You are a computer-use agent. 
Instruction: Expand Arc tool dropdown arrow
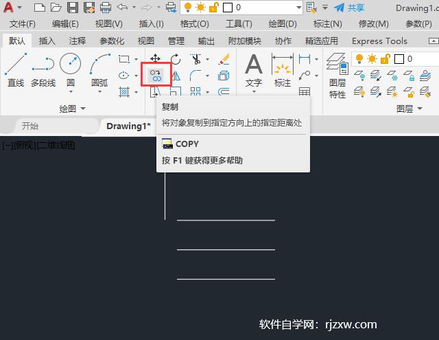point(99,91)
